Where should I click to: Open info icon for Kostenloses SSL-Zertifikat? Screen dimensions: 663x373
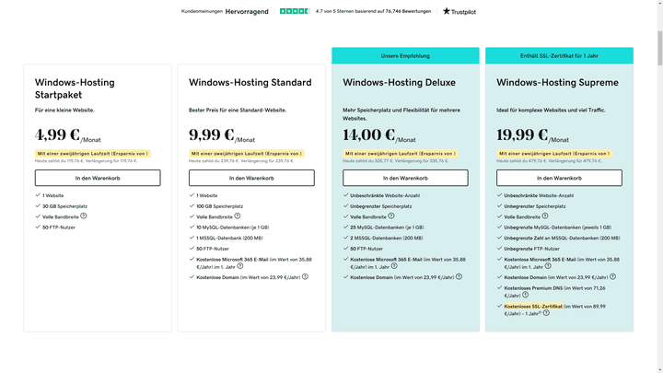547,313
